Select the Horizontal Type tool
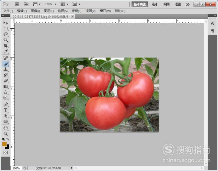218x171 pixels. (x=6, y=110)
